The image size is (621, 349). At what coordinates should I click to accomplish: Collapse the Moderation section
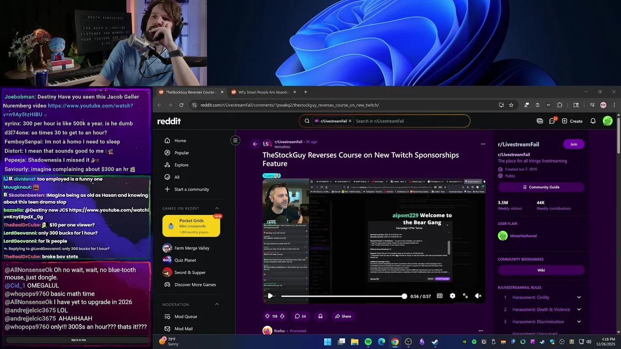click(x=217, y=304)
